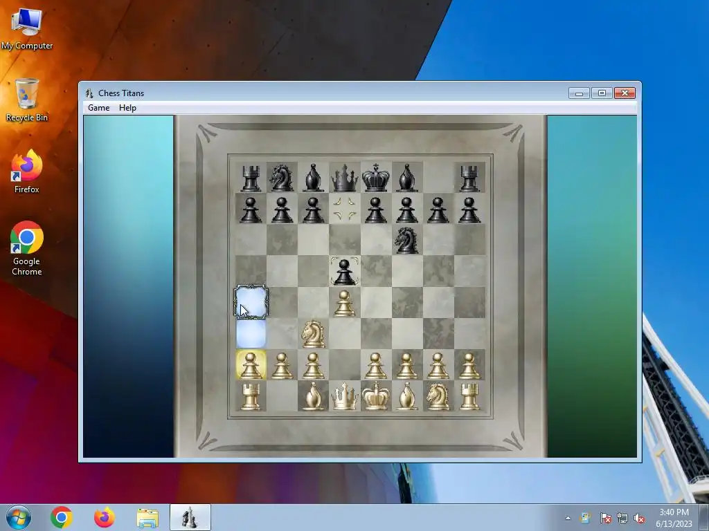Image resolution: width=709 pixels, height=531 pixels.
Task: Select the black king piece
Action: 376,178
